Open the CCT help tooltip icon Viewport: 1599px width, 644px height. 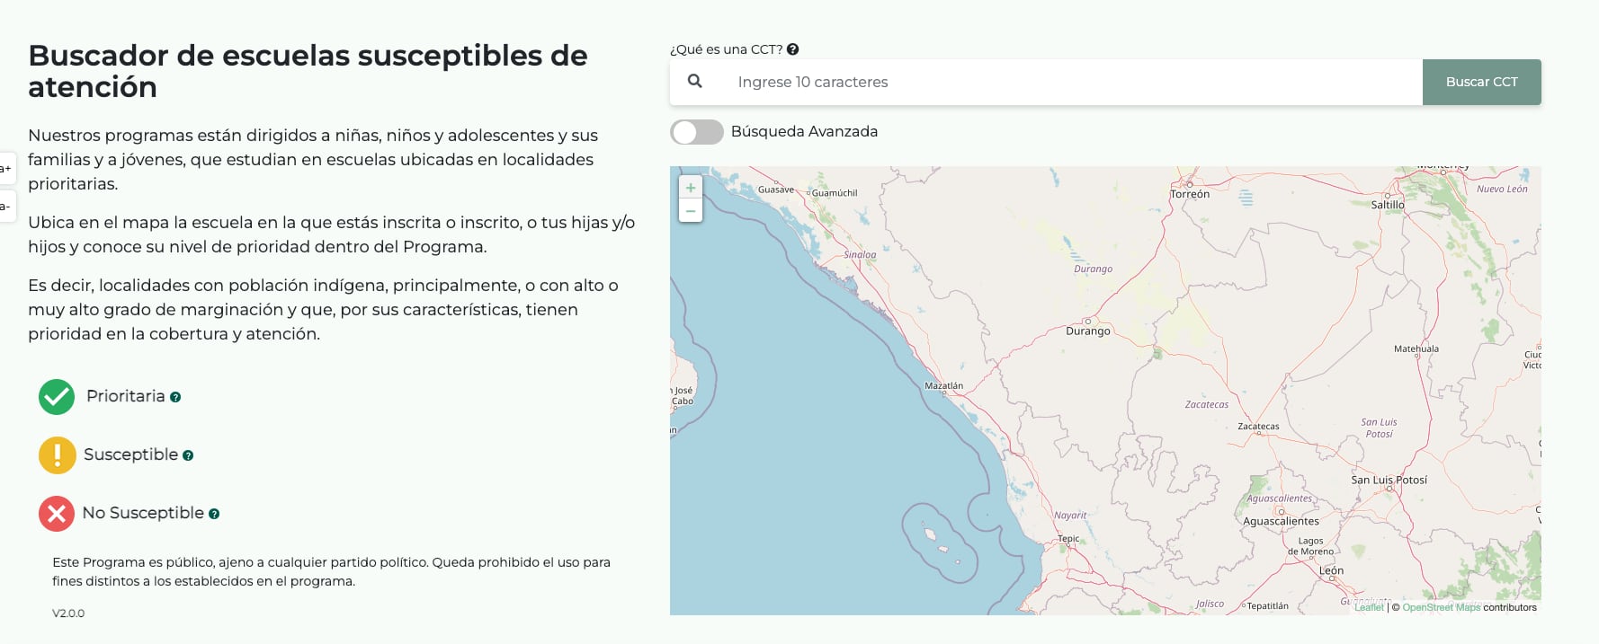click(792, 49)
